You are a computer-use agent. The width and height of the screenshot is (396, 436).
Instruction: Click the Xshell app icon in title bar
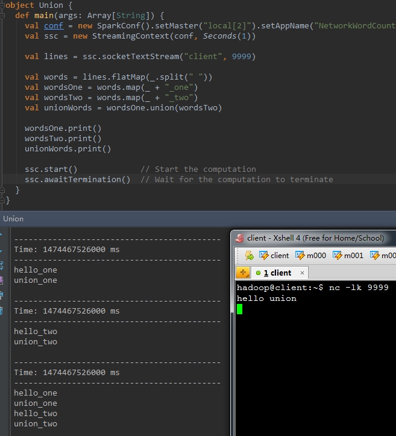pos(239,238)
